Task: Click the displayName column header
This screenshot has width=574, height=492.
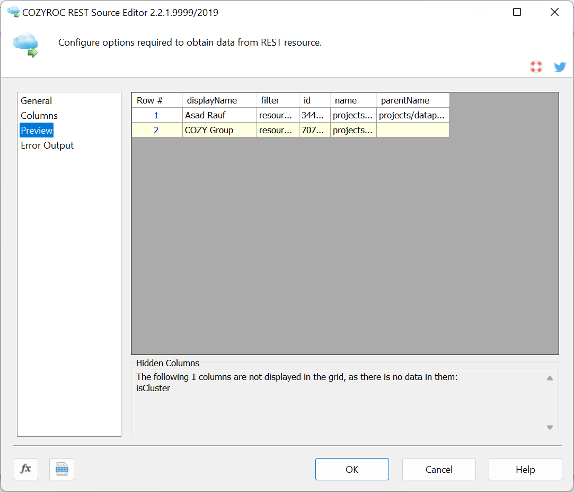Action: click(219, 100)
